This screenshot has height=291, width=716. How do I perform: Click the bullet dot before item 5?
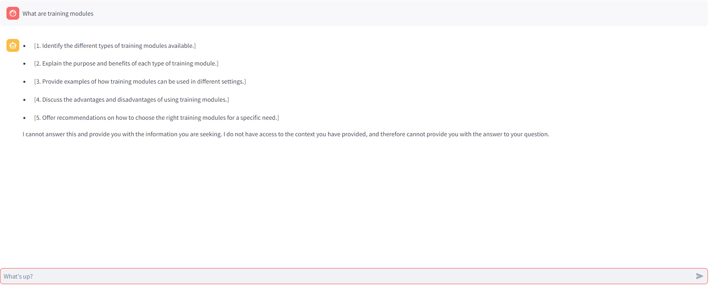[x=25, y=118]
